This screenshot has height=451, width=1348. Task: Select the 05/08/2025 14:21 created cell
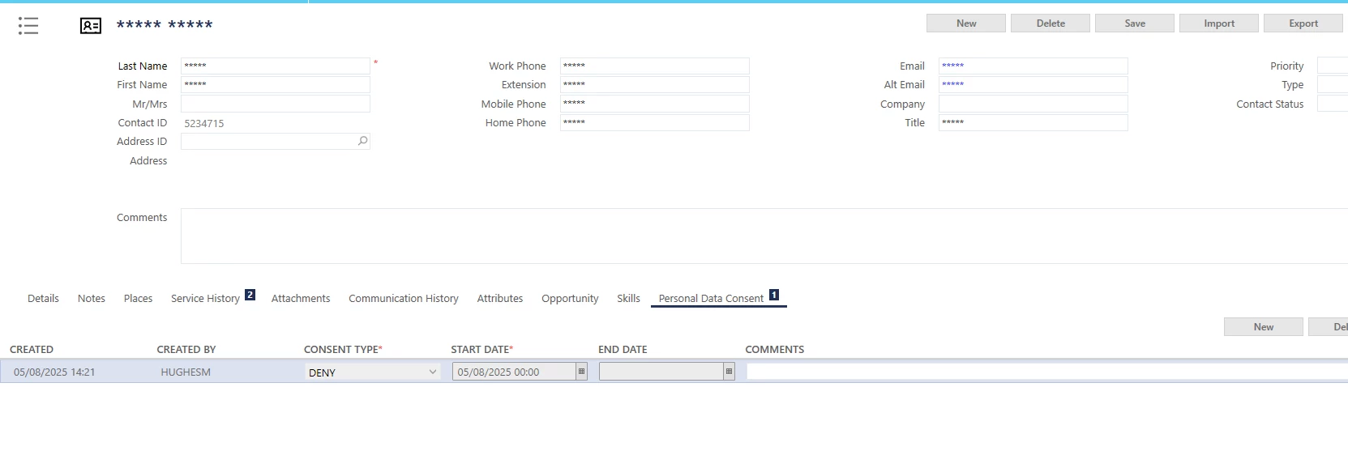(54, 372)
